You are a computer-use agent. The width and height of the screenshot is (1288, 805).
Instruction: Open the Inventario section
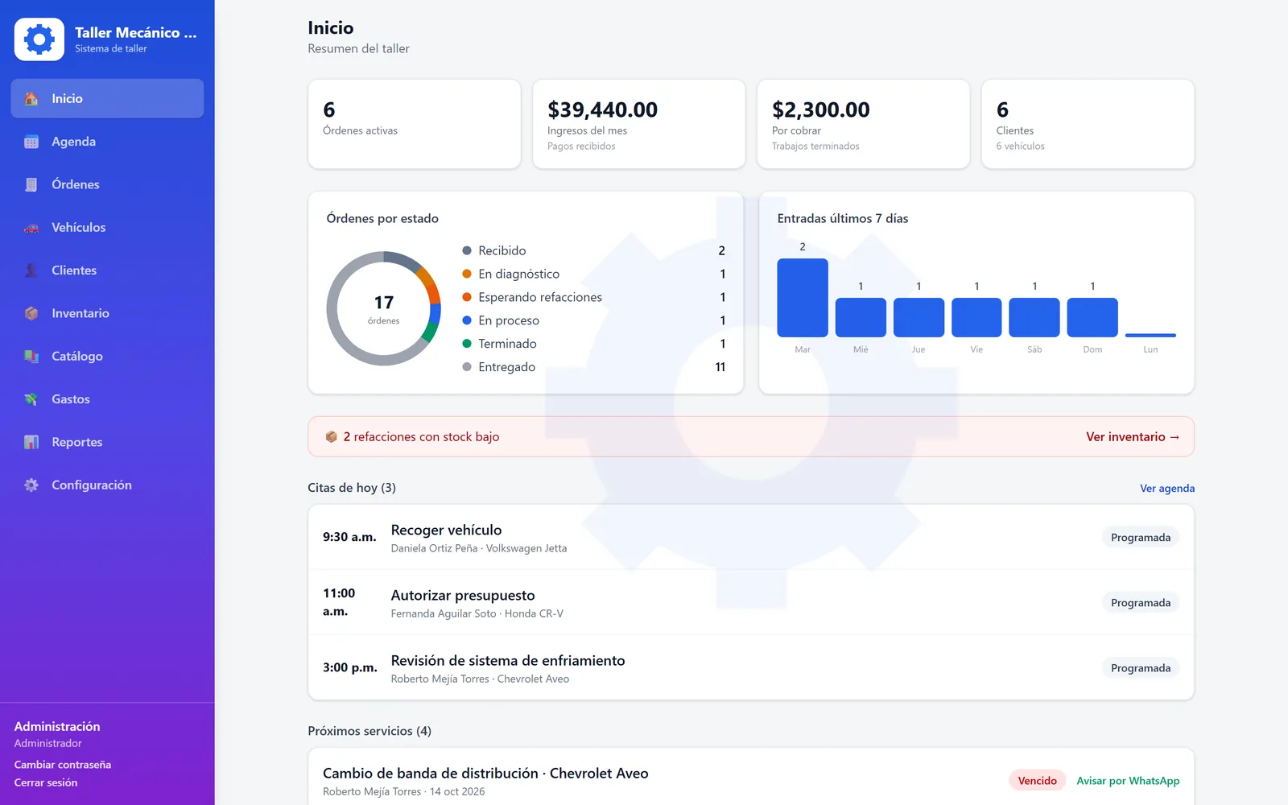[x=107, y=313]
